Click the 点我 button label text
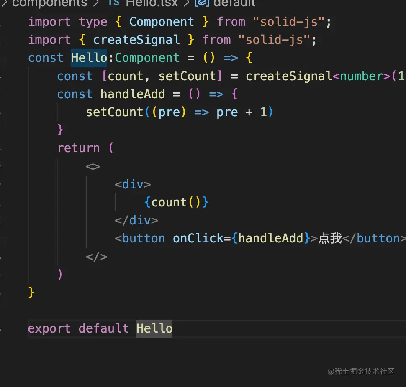The height and width of the screenshot is (387, 406). click(330, 238)
